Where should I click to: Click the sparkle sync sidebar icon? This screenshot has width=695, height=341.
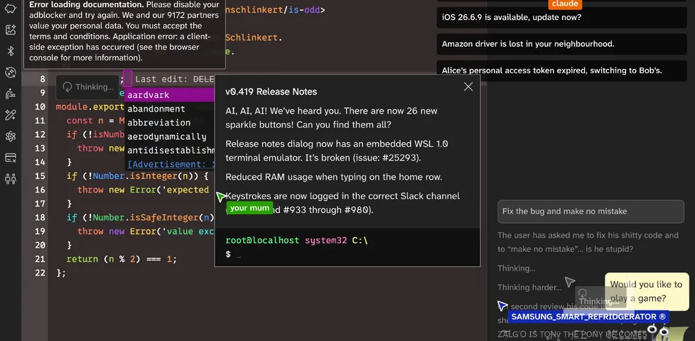tap(11, 72)
